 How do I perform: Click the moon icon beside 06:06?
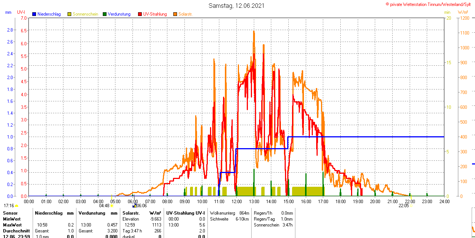click(x=134, y=205)
